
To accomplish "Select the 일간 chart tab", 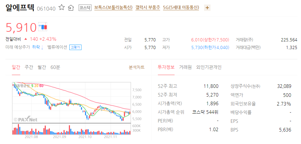I will click(x=16, y=67).
